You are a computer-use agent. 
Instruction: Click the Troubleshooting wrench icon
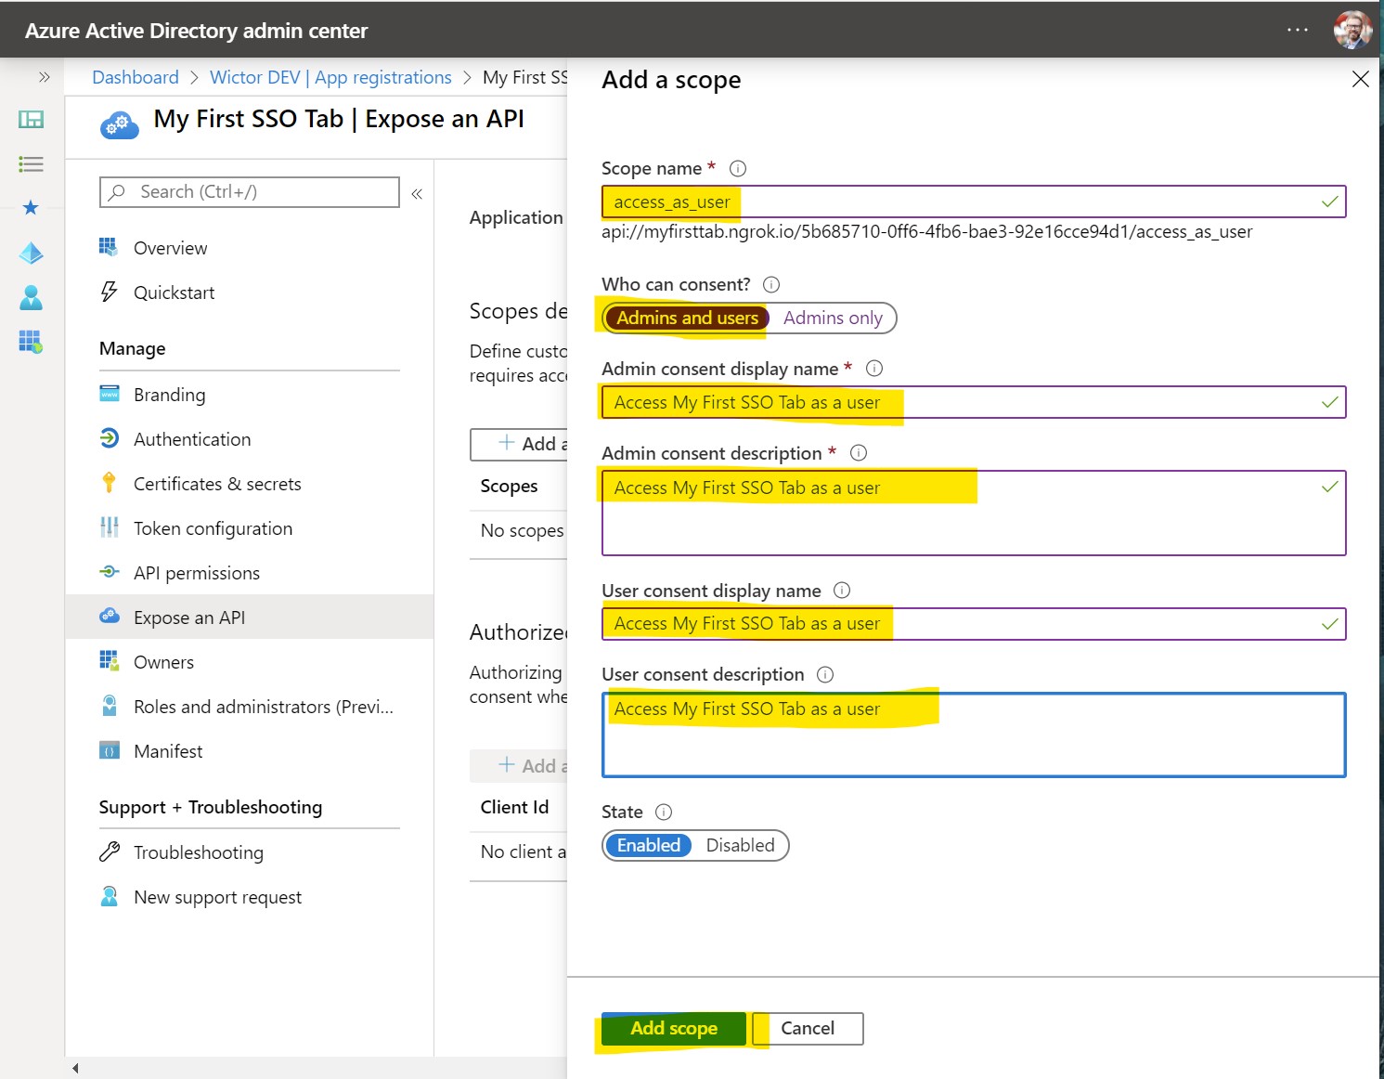(110, 851)
